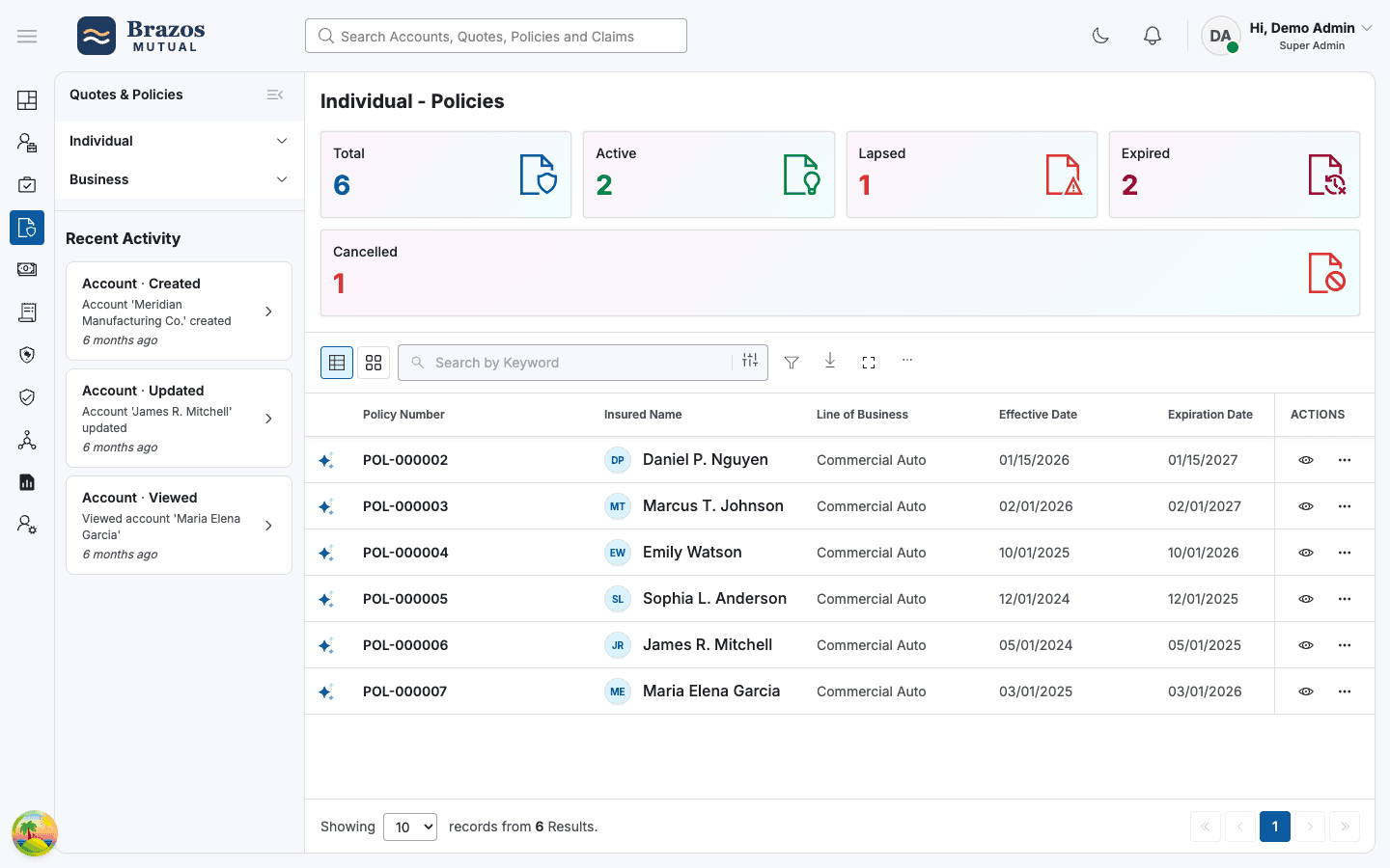Click the Active policies card

pos(709,175)
